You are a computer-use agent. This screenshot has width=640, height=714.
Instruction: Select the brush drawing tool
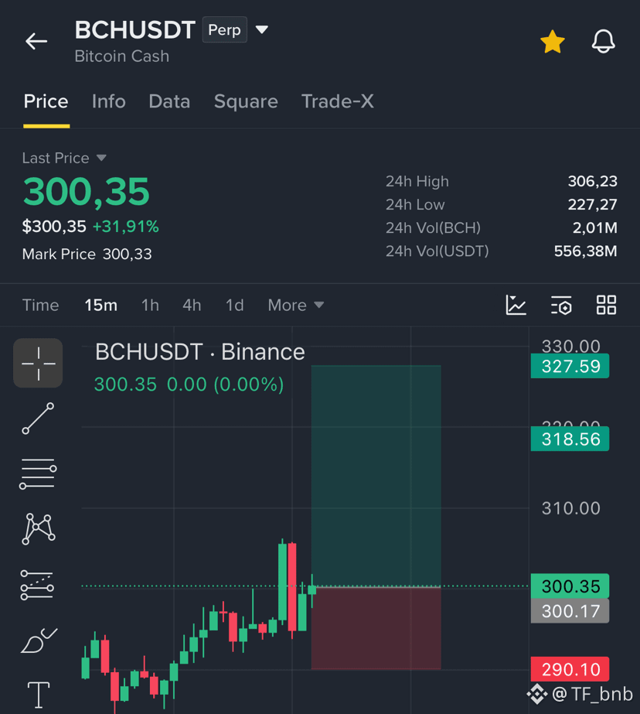(x=39, y=641)
